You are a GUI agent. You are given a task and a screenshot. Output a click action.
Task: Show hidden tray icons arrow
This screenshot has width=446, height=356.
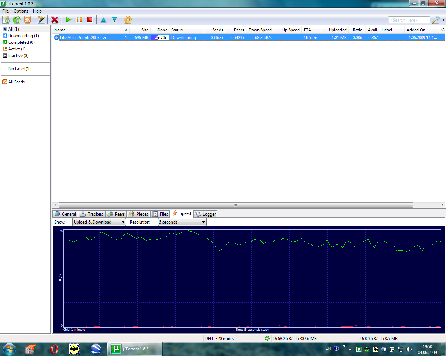coord(351,349)
